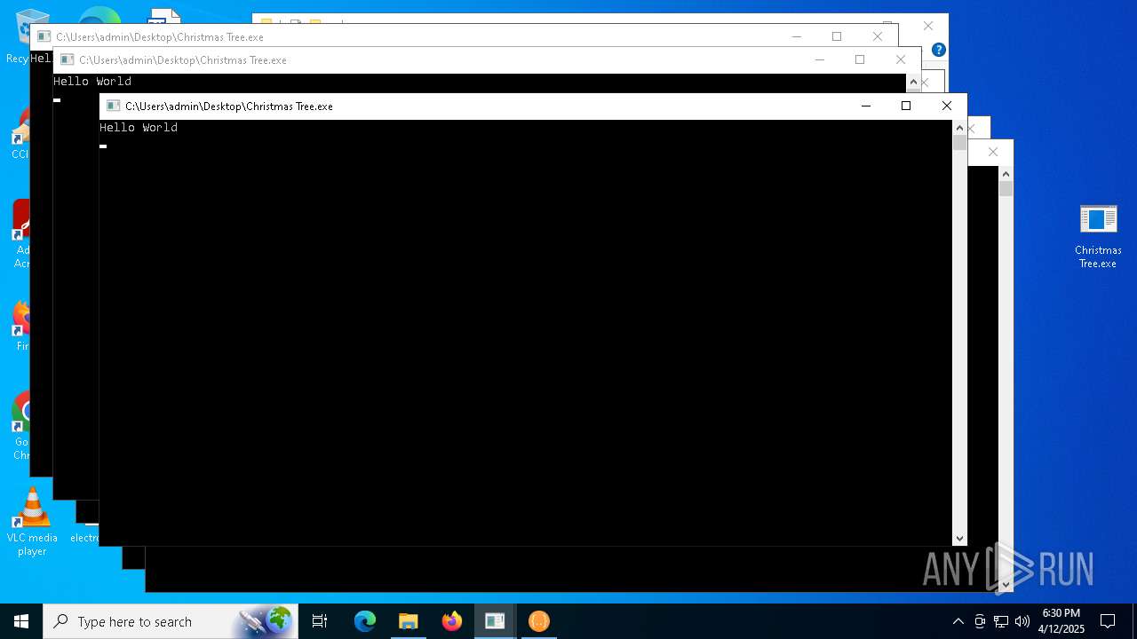The height and width of the screenshot is (639, 1137).
Task: Open the clock showing 6:30 PM
Action: point(1061,621)
